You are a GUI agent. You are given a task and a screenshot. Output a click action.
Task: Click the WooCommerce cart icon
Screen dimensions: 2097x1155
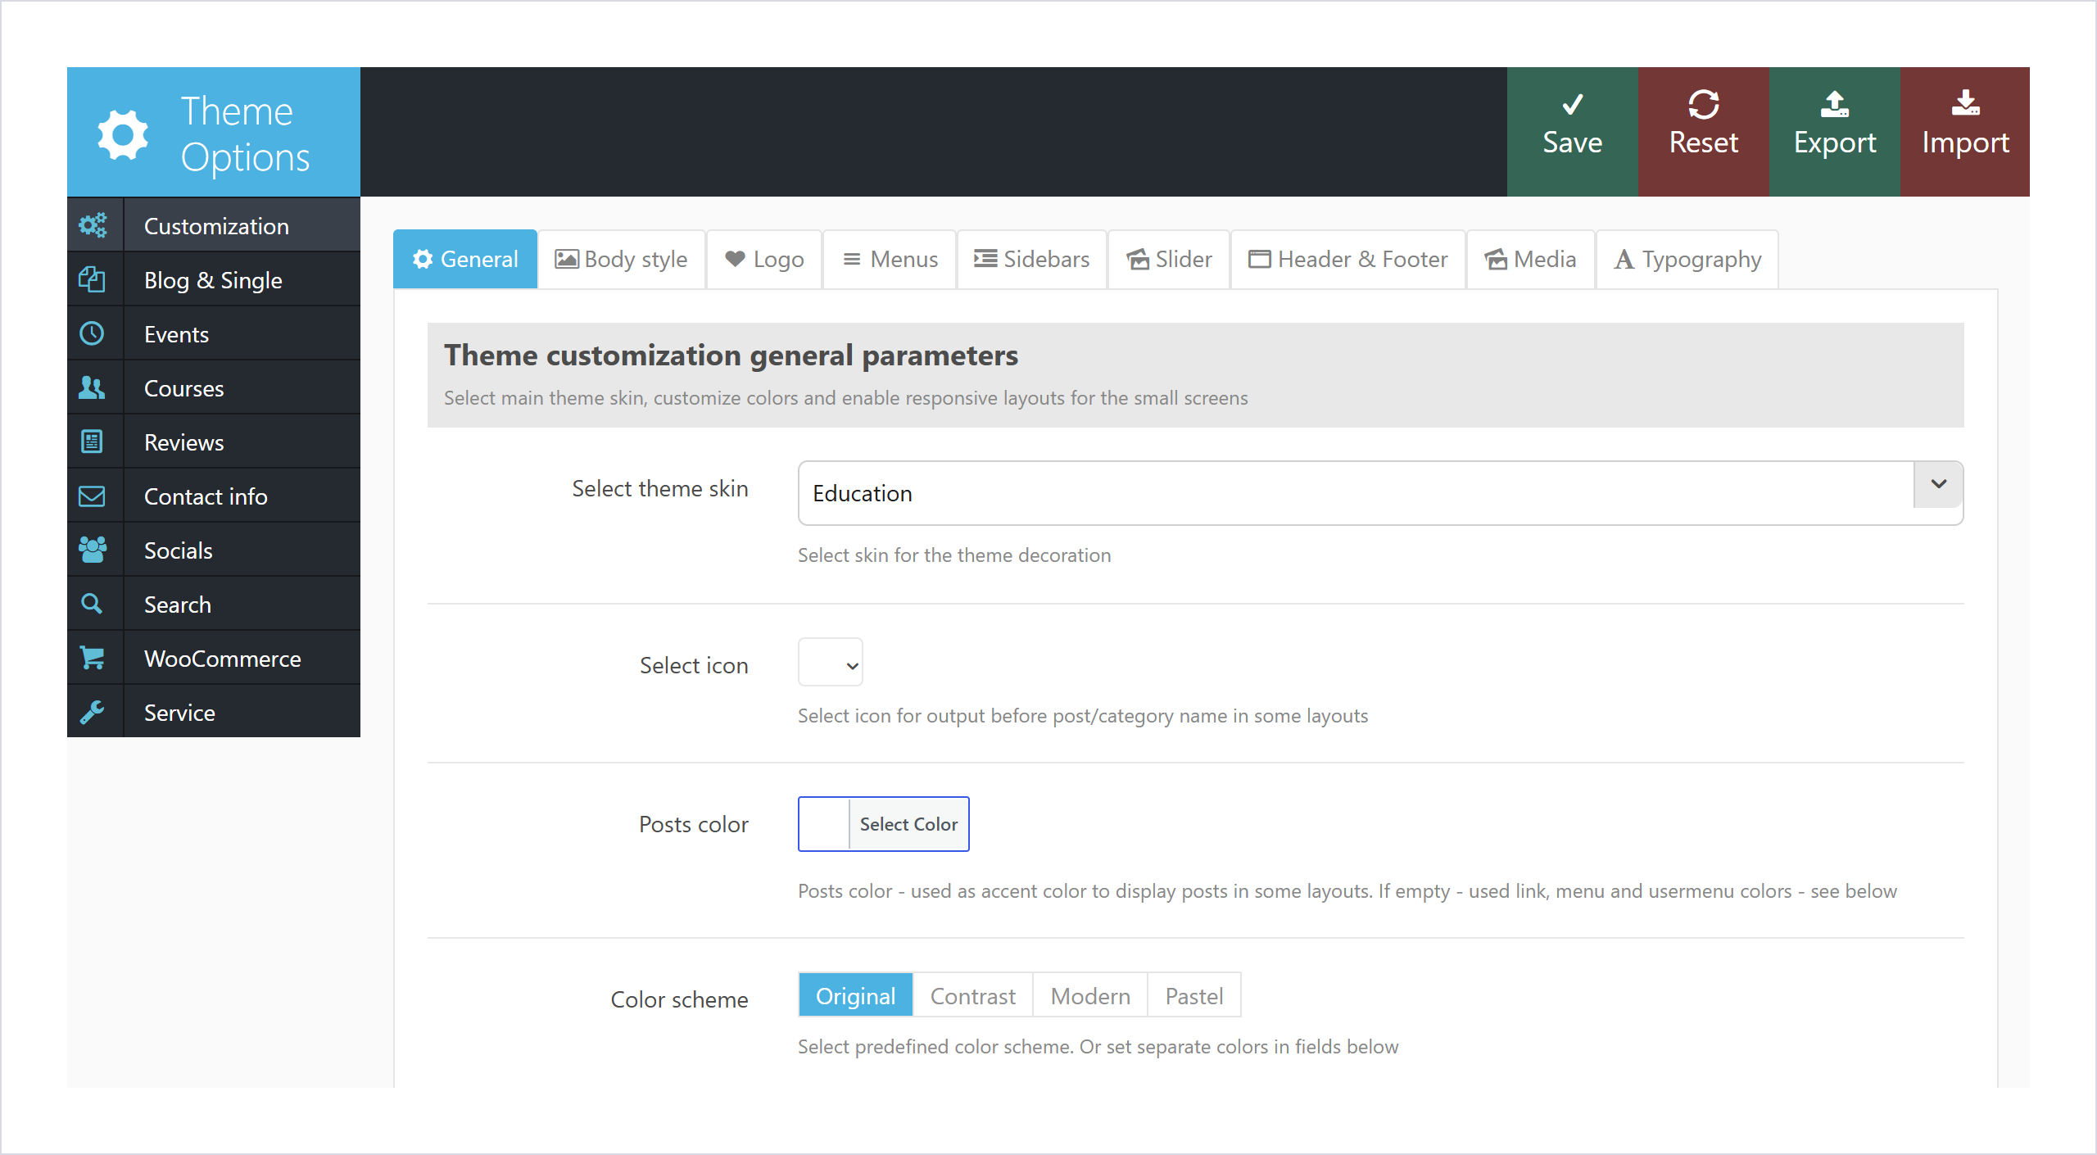[x=92, y=658]
